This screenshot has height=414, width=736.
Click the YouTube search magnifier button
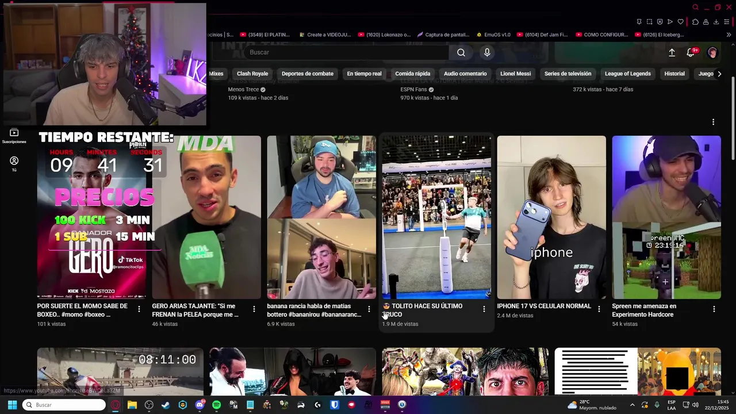point(461,52)
